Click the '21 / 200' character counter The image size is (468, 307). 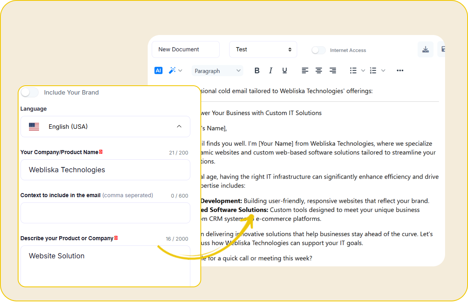coord(179,153)
